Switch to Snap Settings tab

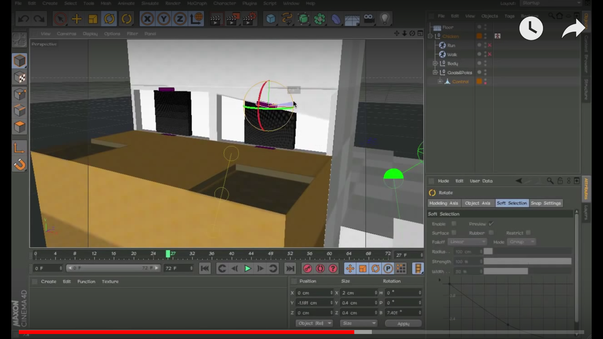pyautogui.click(x=546, y=203)
